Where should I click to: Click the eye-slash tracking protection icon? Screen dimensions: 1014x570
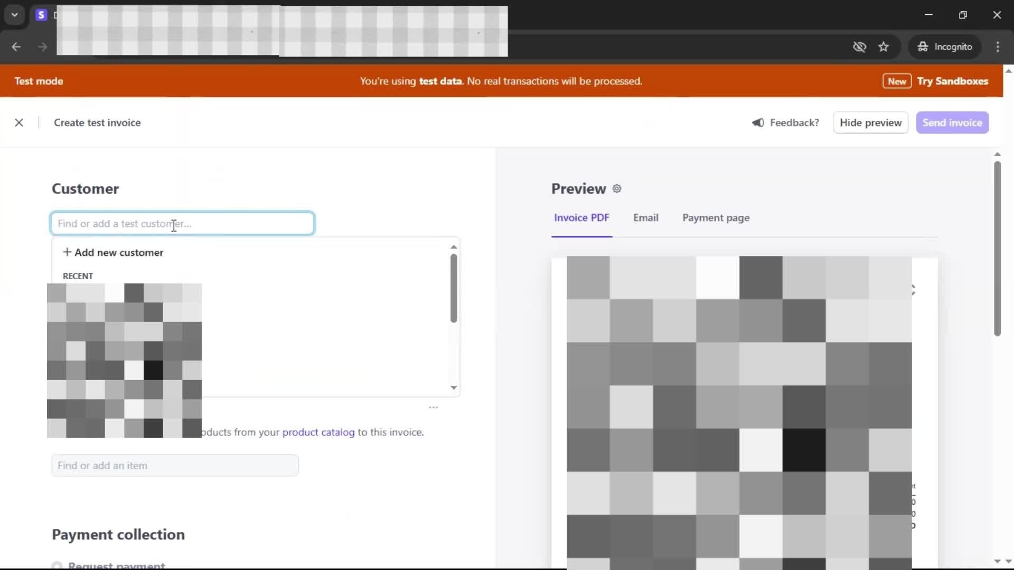point(859,47)
